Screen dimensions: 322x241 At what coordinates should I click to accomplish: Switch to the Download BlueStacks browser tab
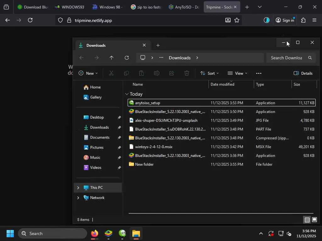click(x=32, y=7)
